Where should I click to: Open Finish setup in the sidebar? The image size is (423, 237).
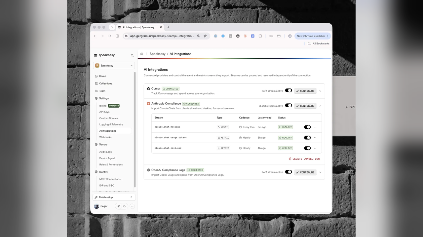pos(114,197)
